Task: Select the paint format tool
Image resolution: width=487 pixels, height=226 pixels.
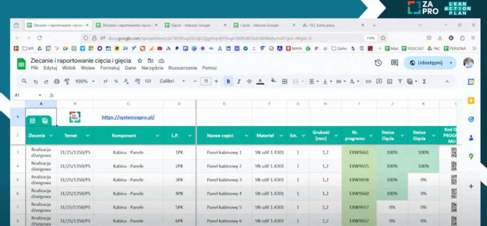Action: pos(67,81)
